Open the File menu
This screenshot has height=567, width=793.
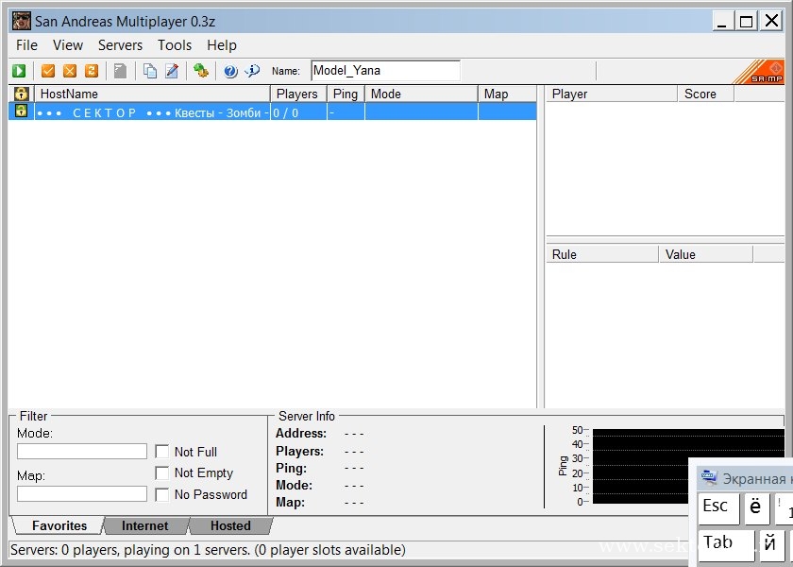click(26, 45)
